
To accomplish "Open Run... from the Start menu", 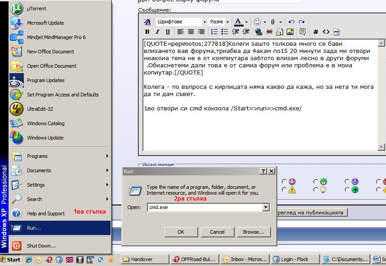I will click(60, 228).
